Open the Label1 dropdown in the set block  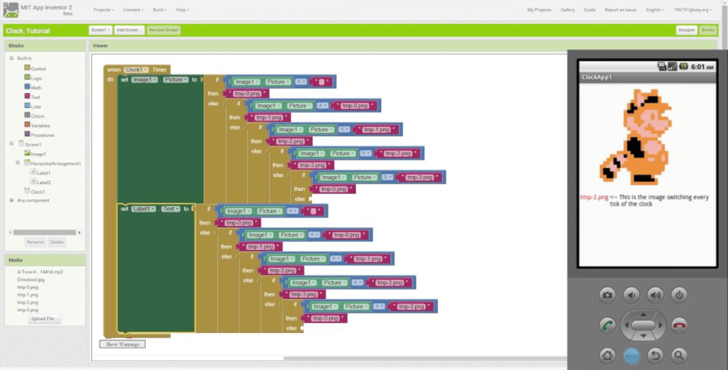[144, 209]
